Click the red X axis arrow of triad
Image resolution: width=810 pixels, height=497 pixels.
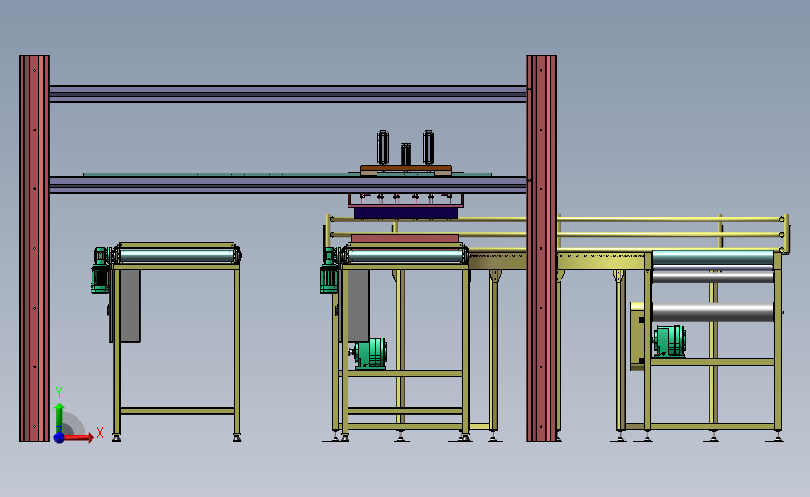tap(78, 437)
